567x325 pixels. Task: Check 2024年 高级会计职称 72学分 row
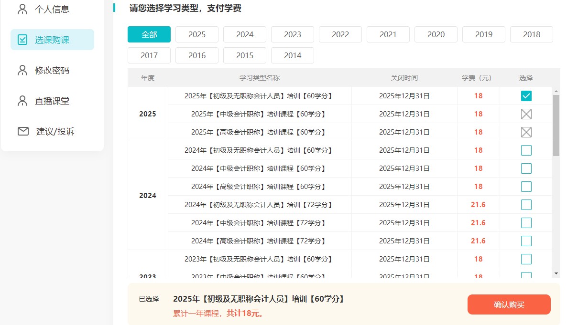[526, 241]
